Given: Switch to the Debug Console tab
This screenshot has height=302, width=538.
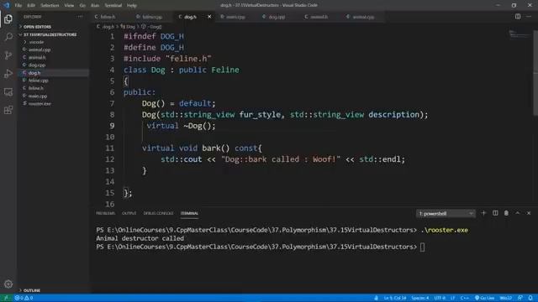Looking at the screenshot, I should pyautogui.click(x=158, y=213).
